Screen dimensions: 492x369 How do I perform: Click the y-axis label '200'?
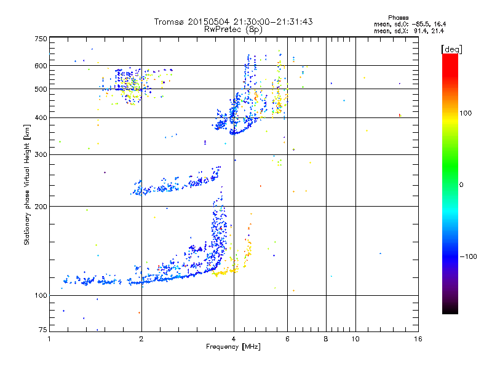click(41, 207)
